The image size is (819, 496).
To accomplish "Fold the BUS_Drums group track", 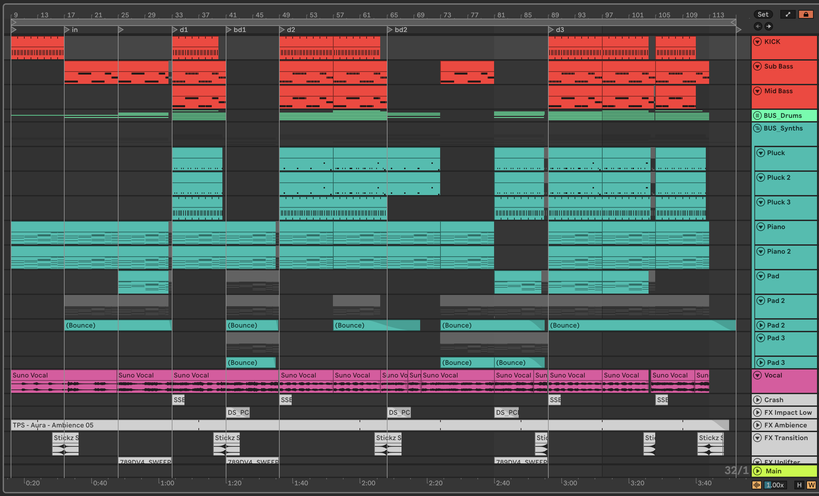I will tap(757, 116).
